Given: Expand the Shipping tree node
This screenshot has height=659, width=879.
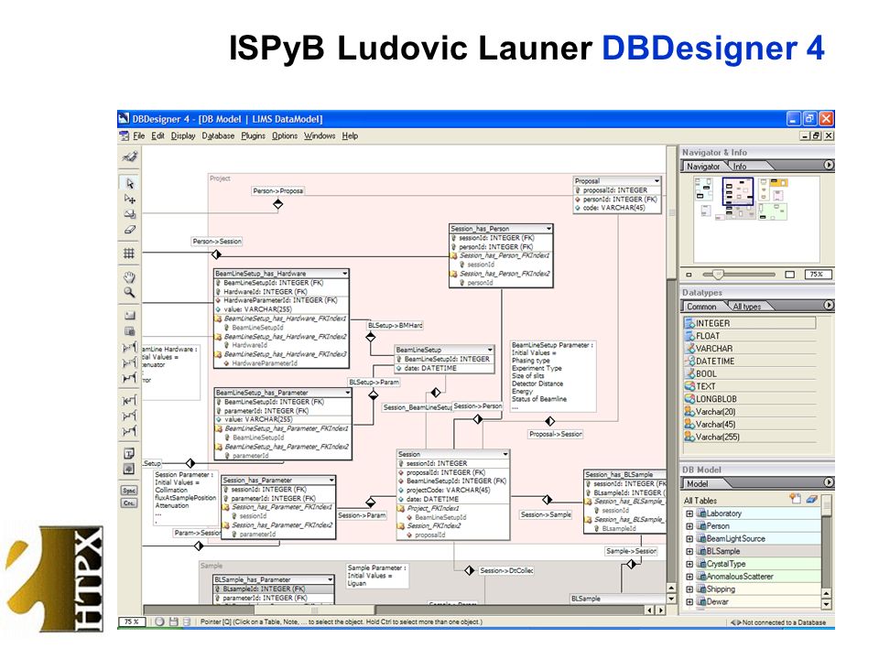Looking at the screenshot, I should (689, 589).
